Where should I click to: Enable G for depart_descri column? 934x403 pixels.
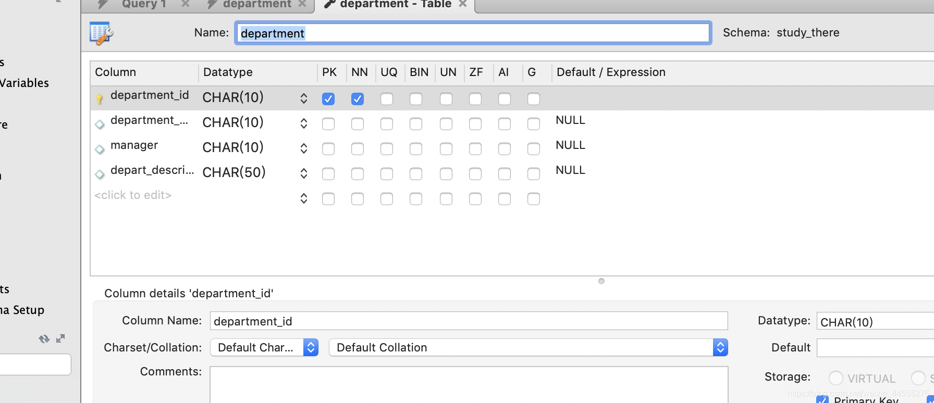click(534, 174)
